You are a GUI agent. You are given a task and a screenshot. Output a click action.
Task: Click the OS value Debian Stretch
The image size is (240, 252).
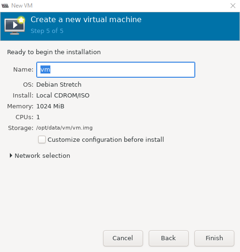(59, 84)
